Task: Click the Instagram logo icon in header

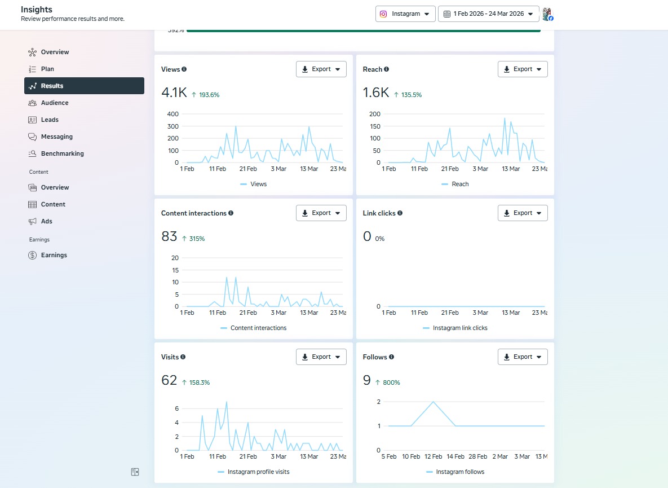Action: point(383,14)
